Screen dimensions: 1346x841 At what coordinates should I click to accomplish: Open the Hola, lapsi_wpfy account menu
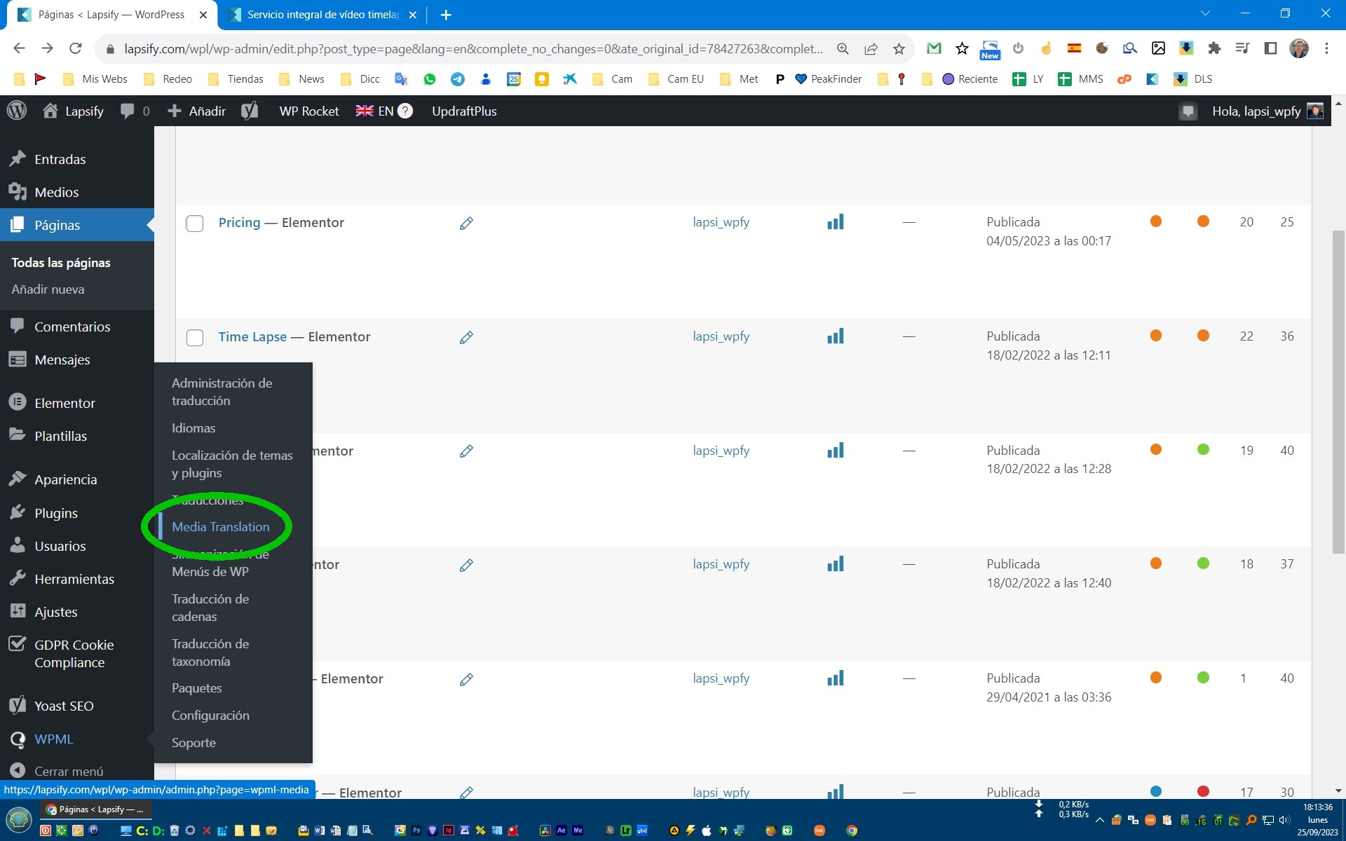point(1266,111)
